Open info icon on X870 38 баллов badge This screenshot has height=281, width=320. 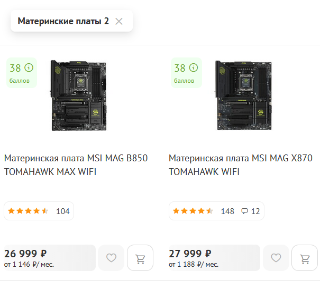(x=194, y=68)
